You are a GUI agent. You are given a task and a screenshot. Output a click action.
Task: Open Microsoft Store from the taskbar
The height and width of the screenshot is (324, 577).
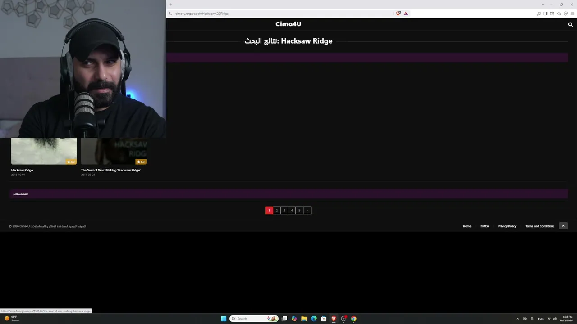(324, 319)
